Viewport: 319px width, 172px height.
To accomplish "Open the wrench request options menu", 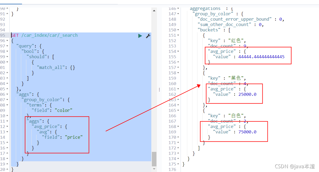I will [148, 36].
